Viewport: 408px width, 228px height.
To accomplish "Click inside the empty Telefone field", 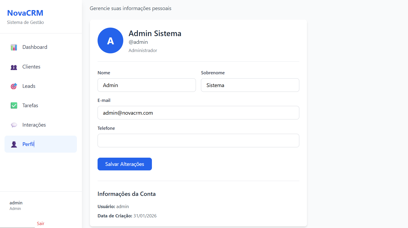I will pos(198,140).
